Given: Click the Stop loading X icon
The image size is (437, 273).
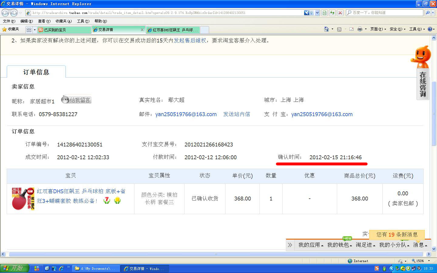Looking at the screenshot, I should click(x=340, y=13).
